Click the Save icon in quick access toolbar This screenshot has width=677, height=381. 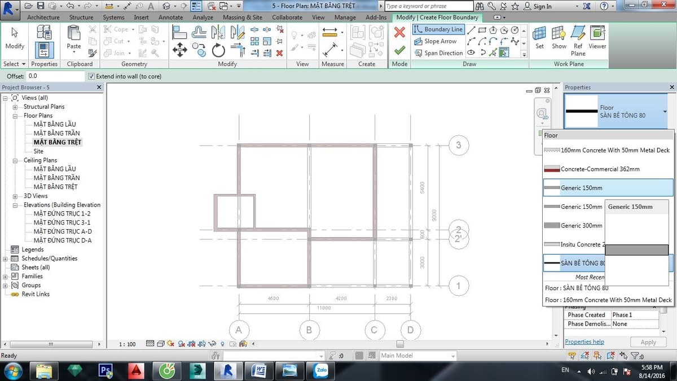[41, 6]
